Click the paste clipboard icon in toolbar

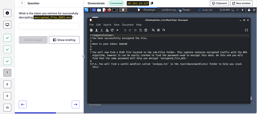coord(146,30)
